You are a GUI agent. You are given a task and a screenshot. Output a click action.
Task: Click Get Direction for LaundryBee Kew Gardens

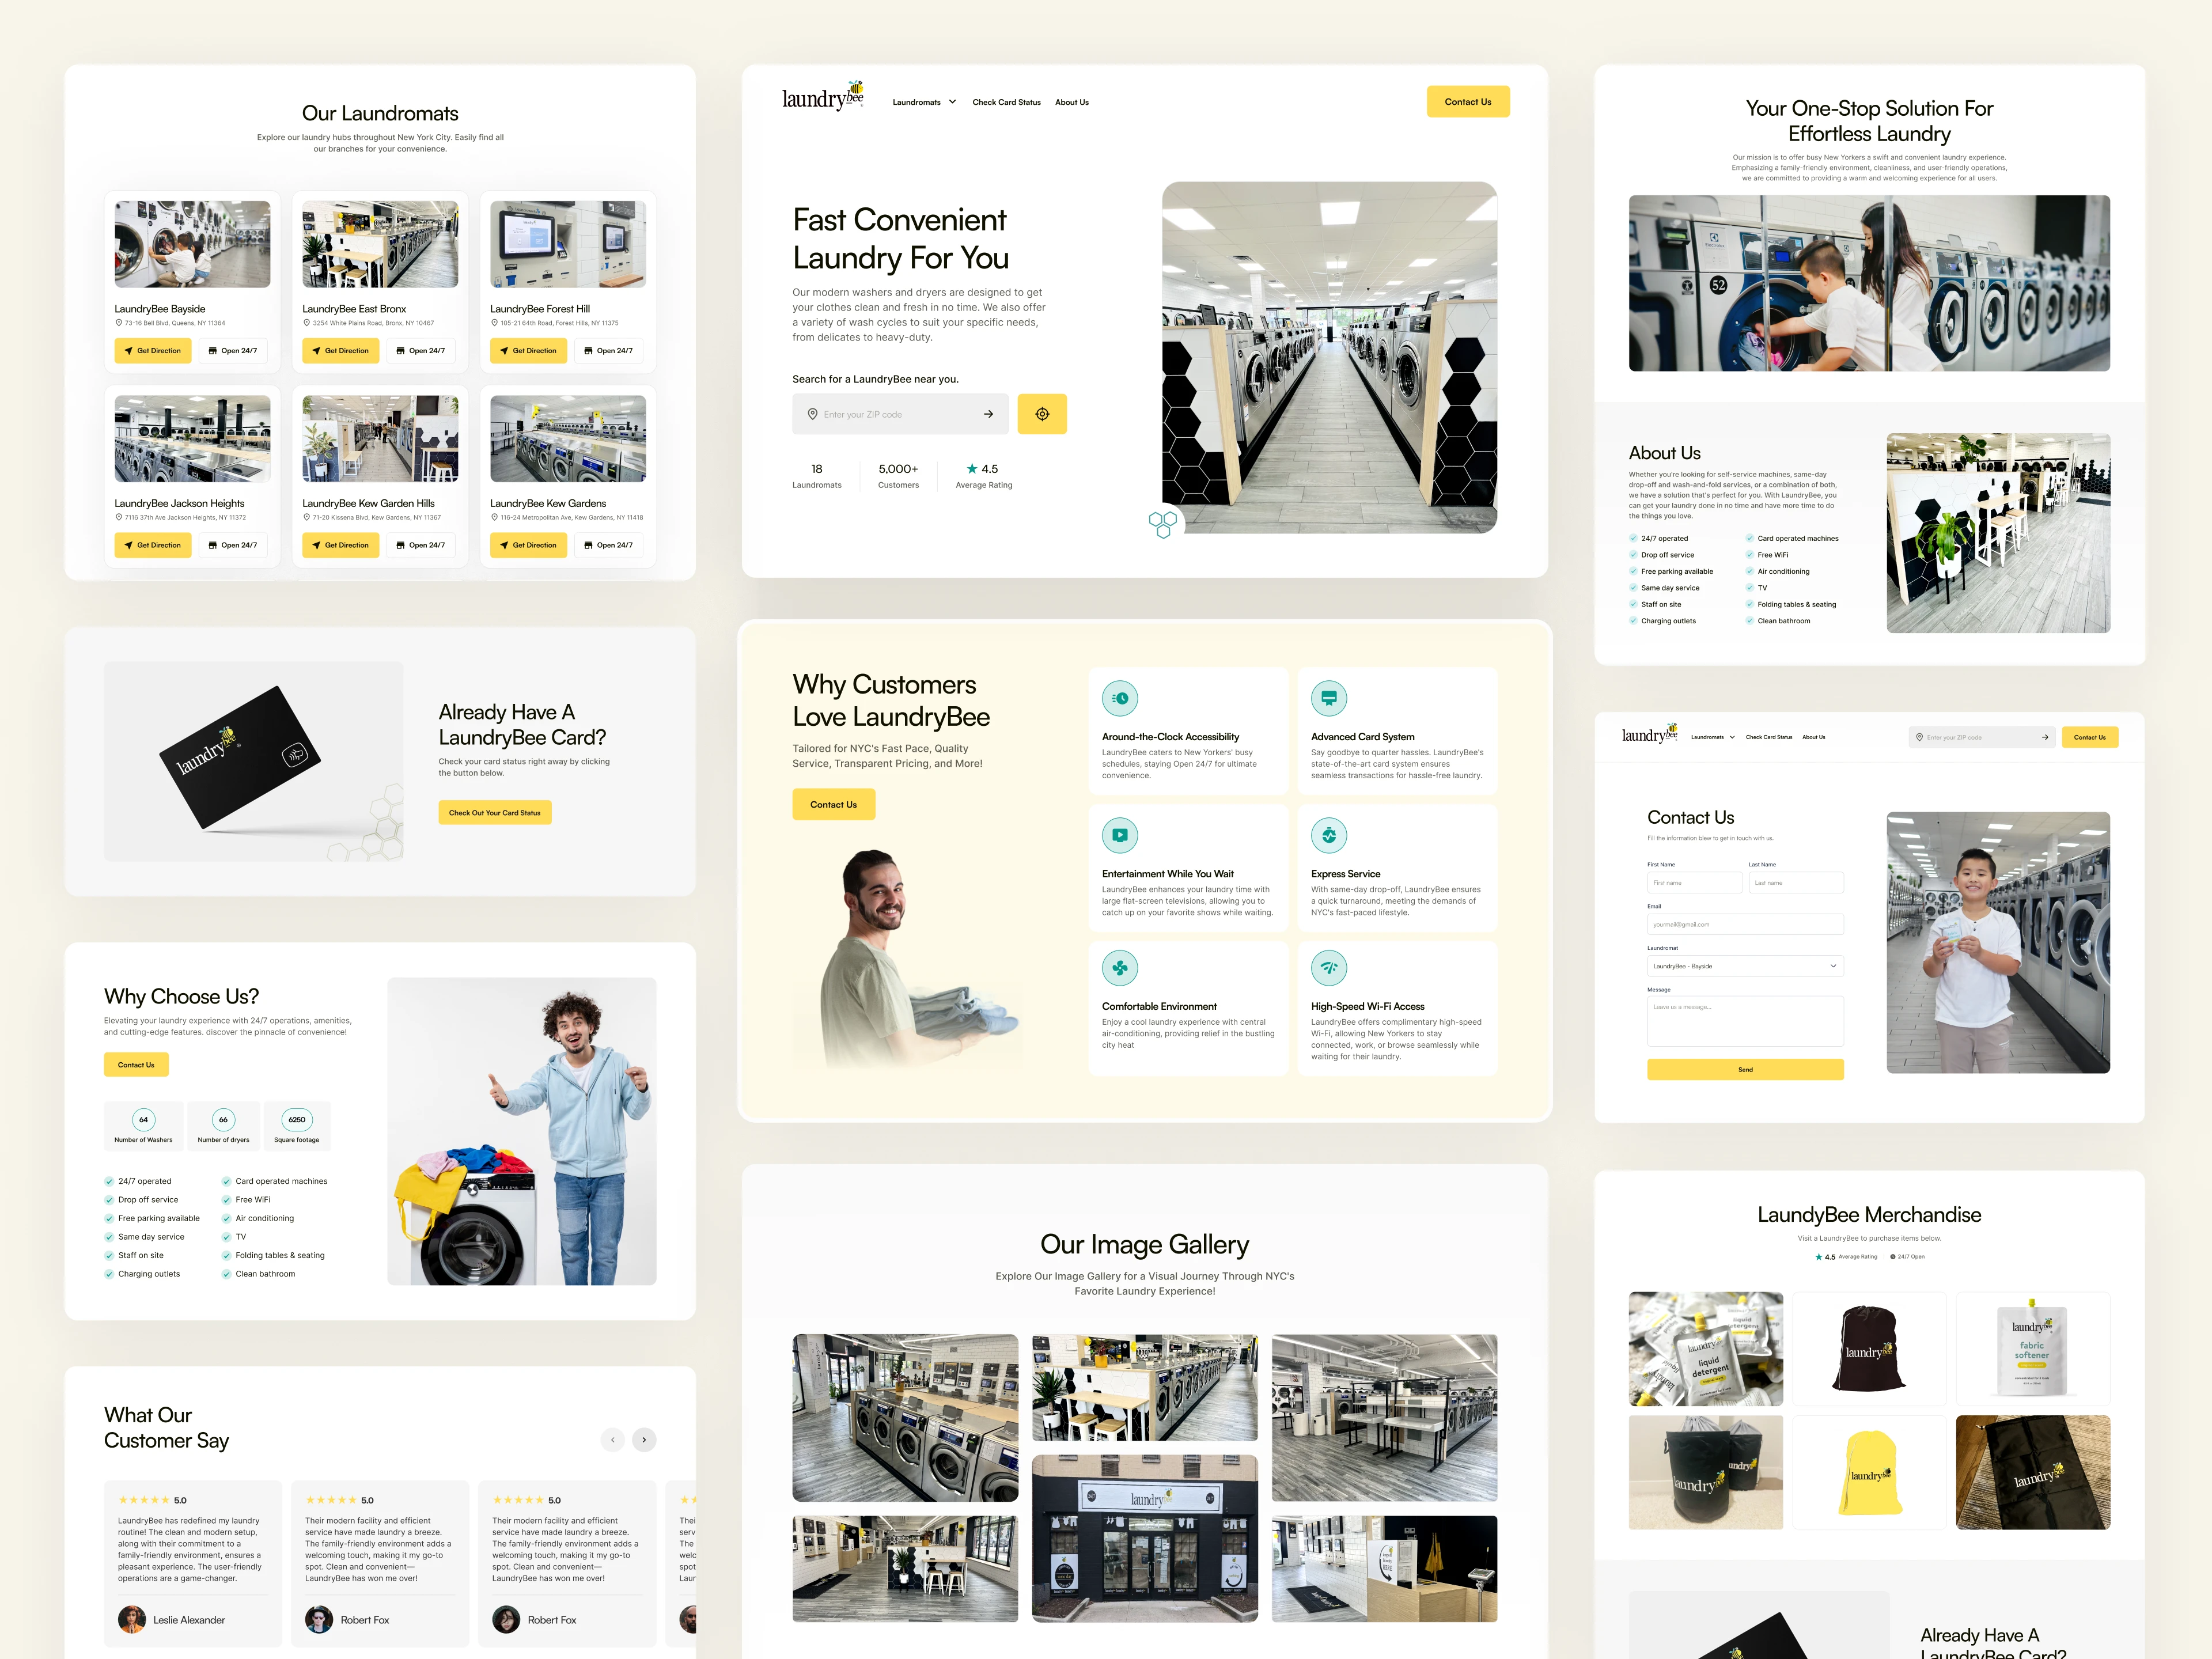coord(528,545)
